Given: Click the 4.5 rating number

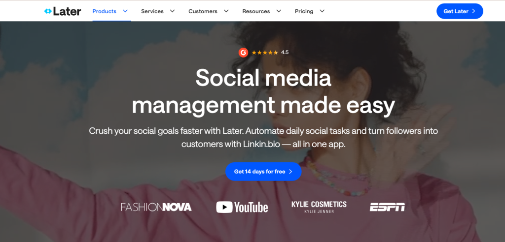Looking at the screenshot, I should coord(285,53).
